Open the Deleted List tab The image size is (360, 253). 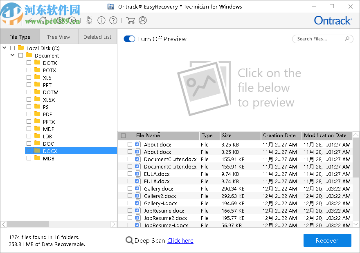pyautogui.click(x=97, y=36)
